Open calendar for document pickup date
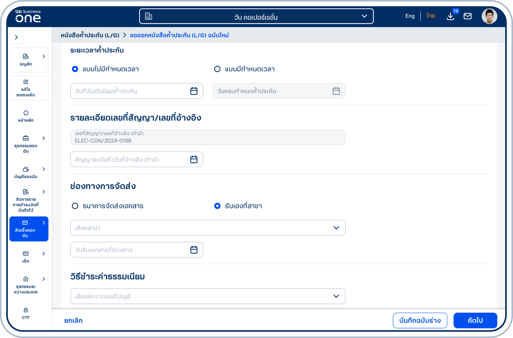 coord(194,250)
